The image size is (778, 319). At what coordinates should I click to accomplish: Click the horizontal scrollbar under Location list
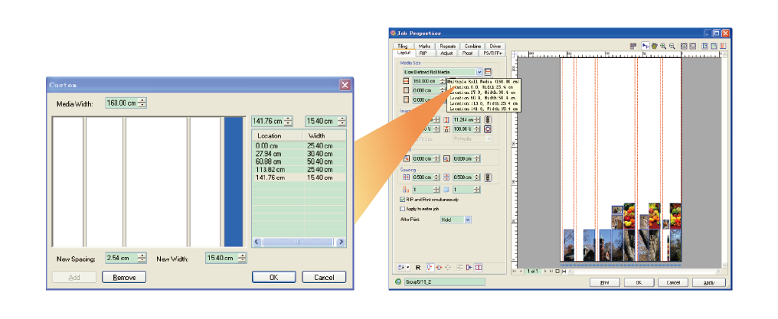299,242
